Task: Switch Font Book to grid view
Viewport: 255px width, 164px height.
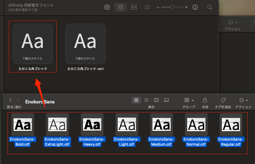Action: click(121, 7)
